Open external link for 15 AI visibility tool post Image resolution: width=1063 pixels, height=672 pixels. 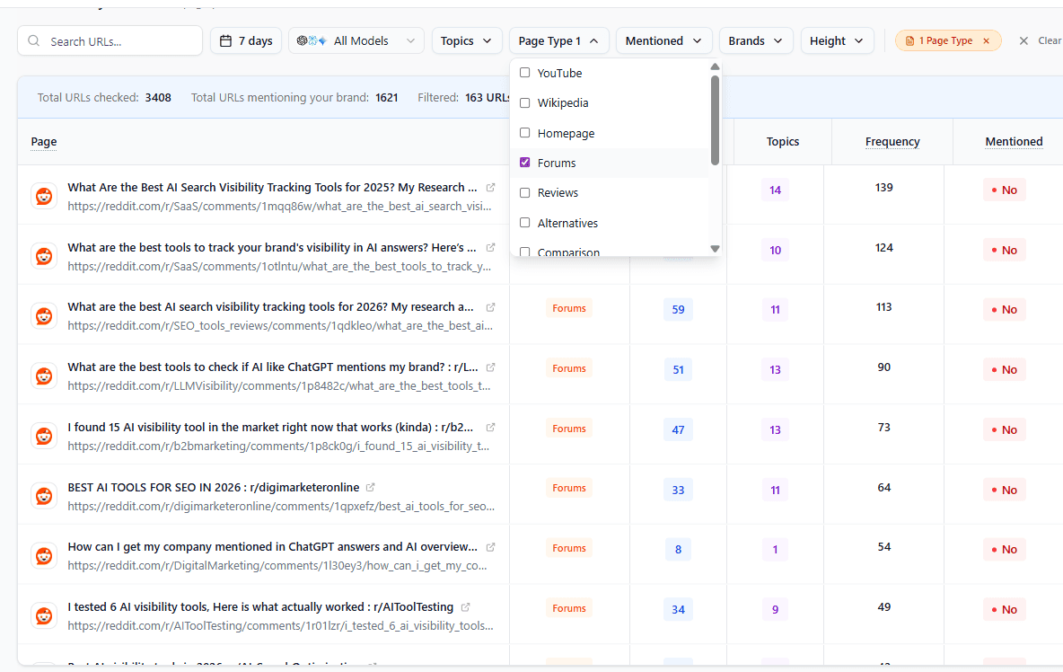(491, 428)
